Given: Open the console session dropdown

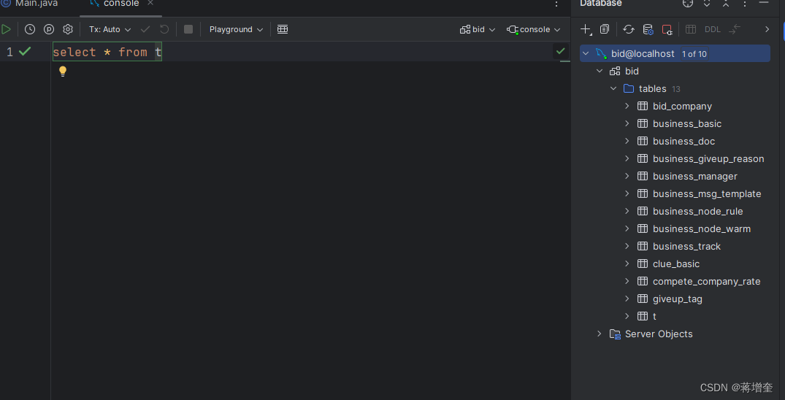Looking at the screenshot, I should [534, 29].
